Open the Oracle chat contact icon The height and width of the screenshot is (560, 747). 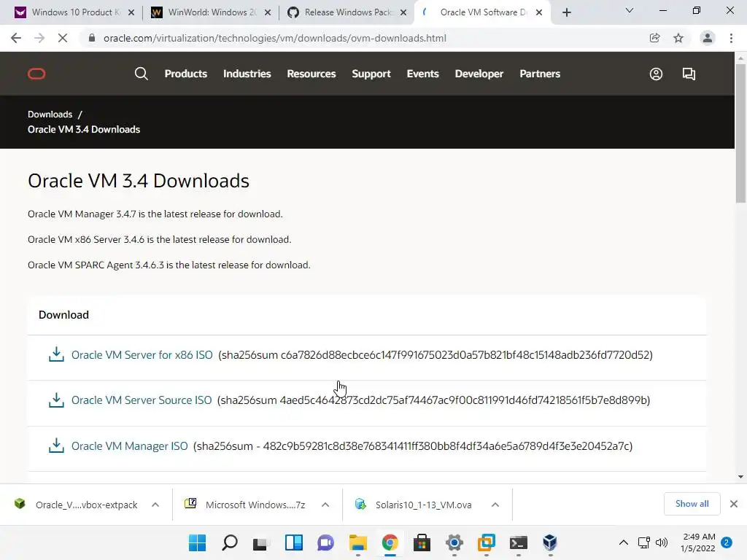689,74
